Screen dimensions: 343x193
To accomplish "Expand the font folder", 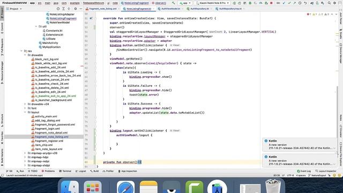I will [x=25, y=108].
